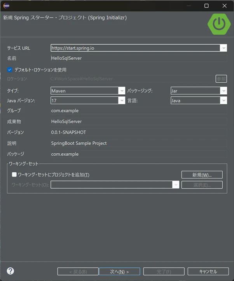Click the Java バージョン: label
Image resolution: width=234 pixels, height=281 pixels.
tap(21, 101)
